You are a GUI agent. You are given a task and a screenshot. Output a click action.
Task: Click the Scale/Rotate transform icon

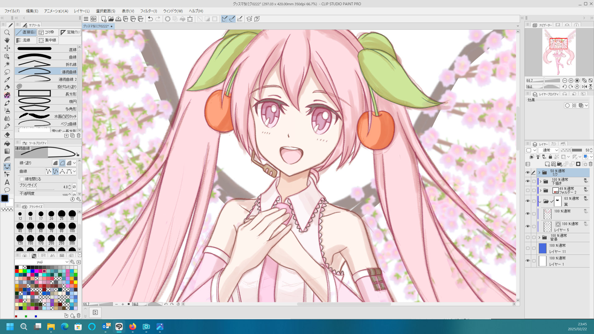coord(190,19)
